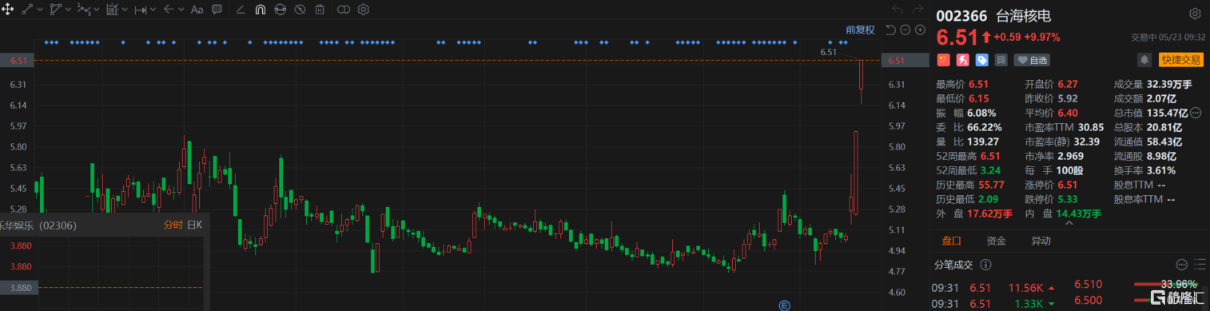This screenshot has width=1210, height=311.
Task: Open the 前复权 price adjustment dropdown
Action: 860,30
